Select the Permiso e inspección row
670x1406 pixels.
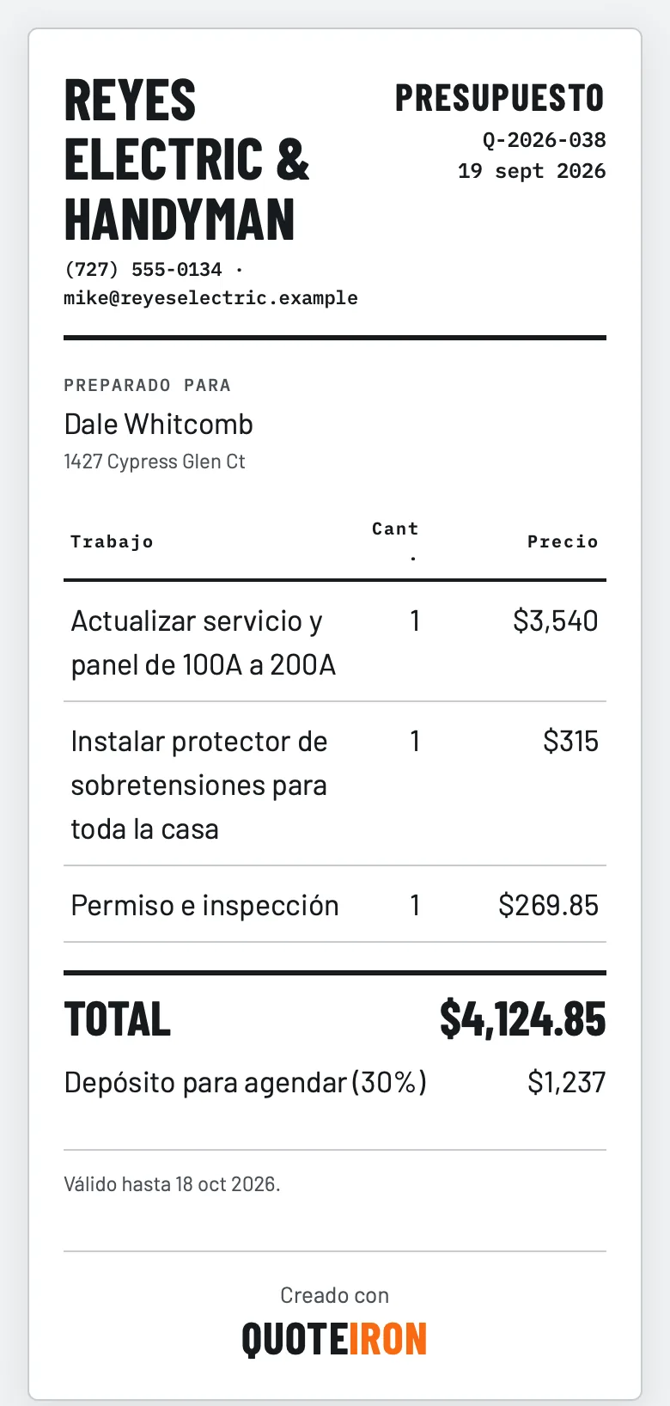point(335,904)
